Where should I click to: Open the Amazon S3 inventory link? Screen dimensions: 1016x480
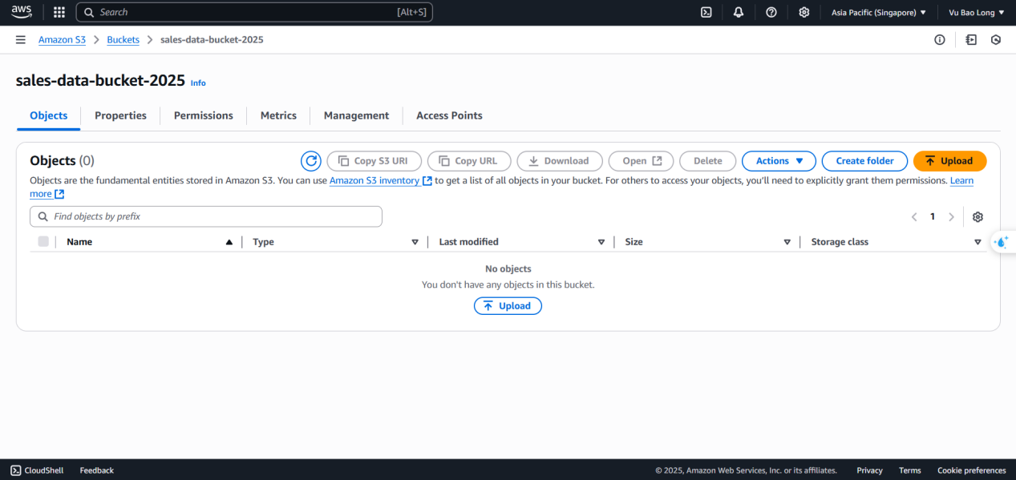point(381,181)
